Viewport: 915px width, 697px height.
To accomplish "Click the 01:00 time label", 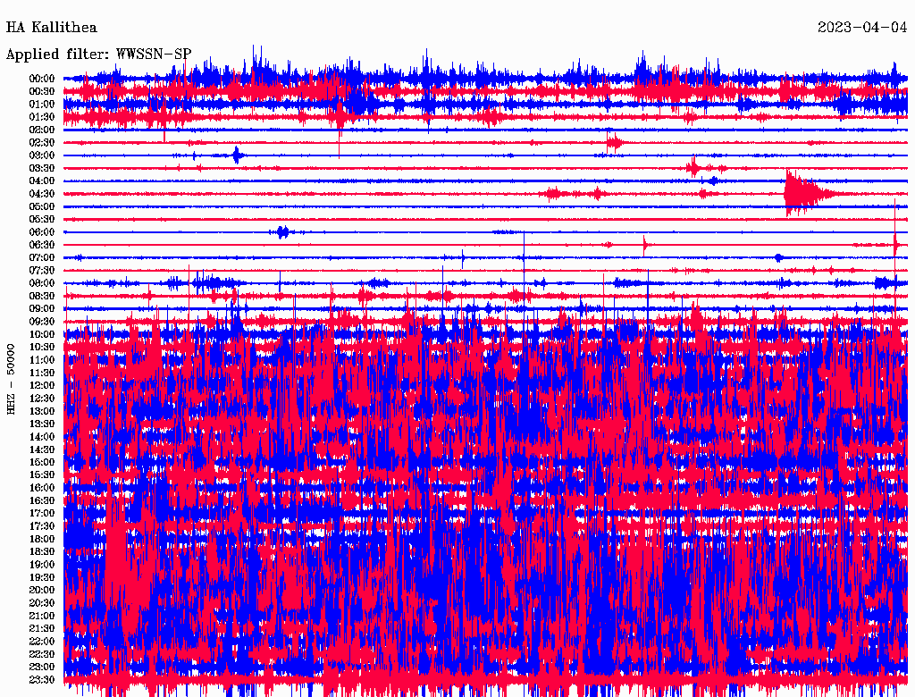I will [42, 104].
